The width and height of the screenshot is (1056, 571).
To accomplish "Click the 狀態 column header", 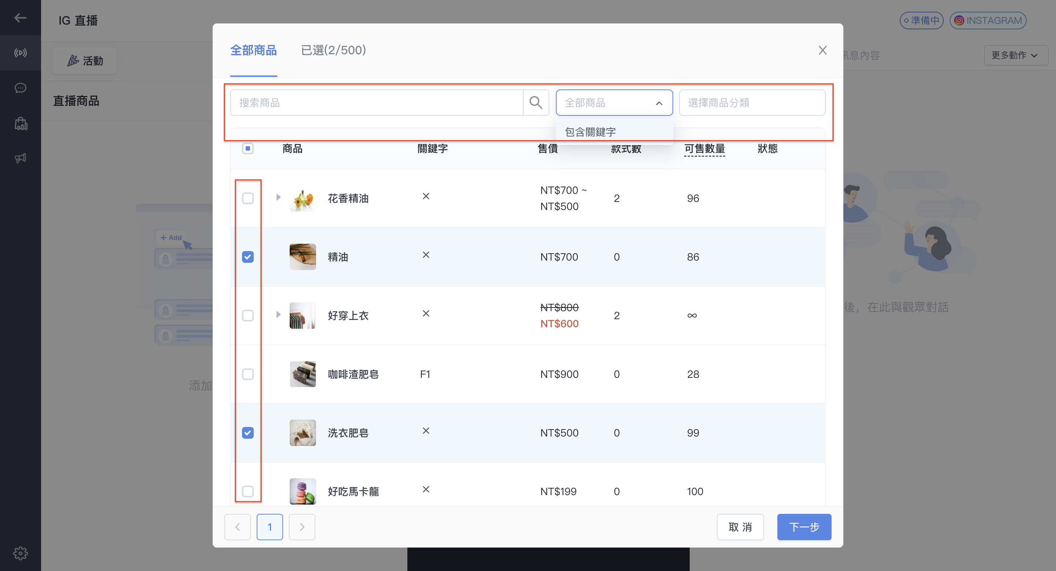I will click(767, 148).
